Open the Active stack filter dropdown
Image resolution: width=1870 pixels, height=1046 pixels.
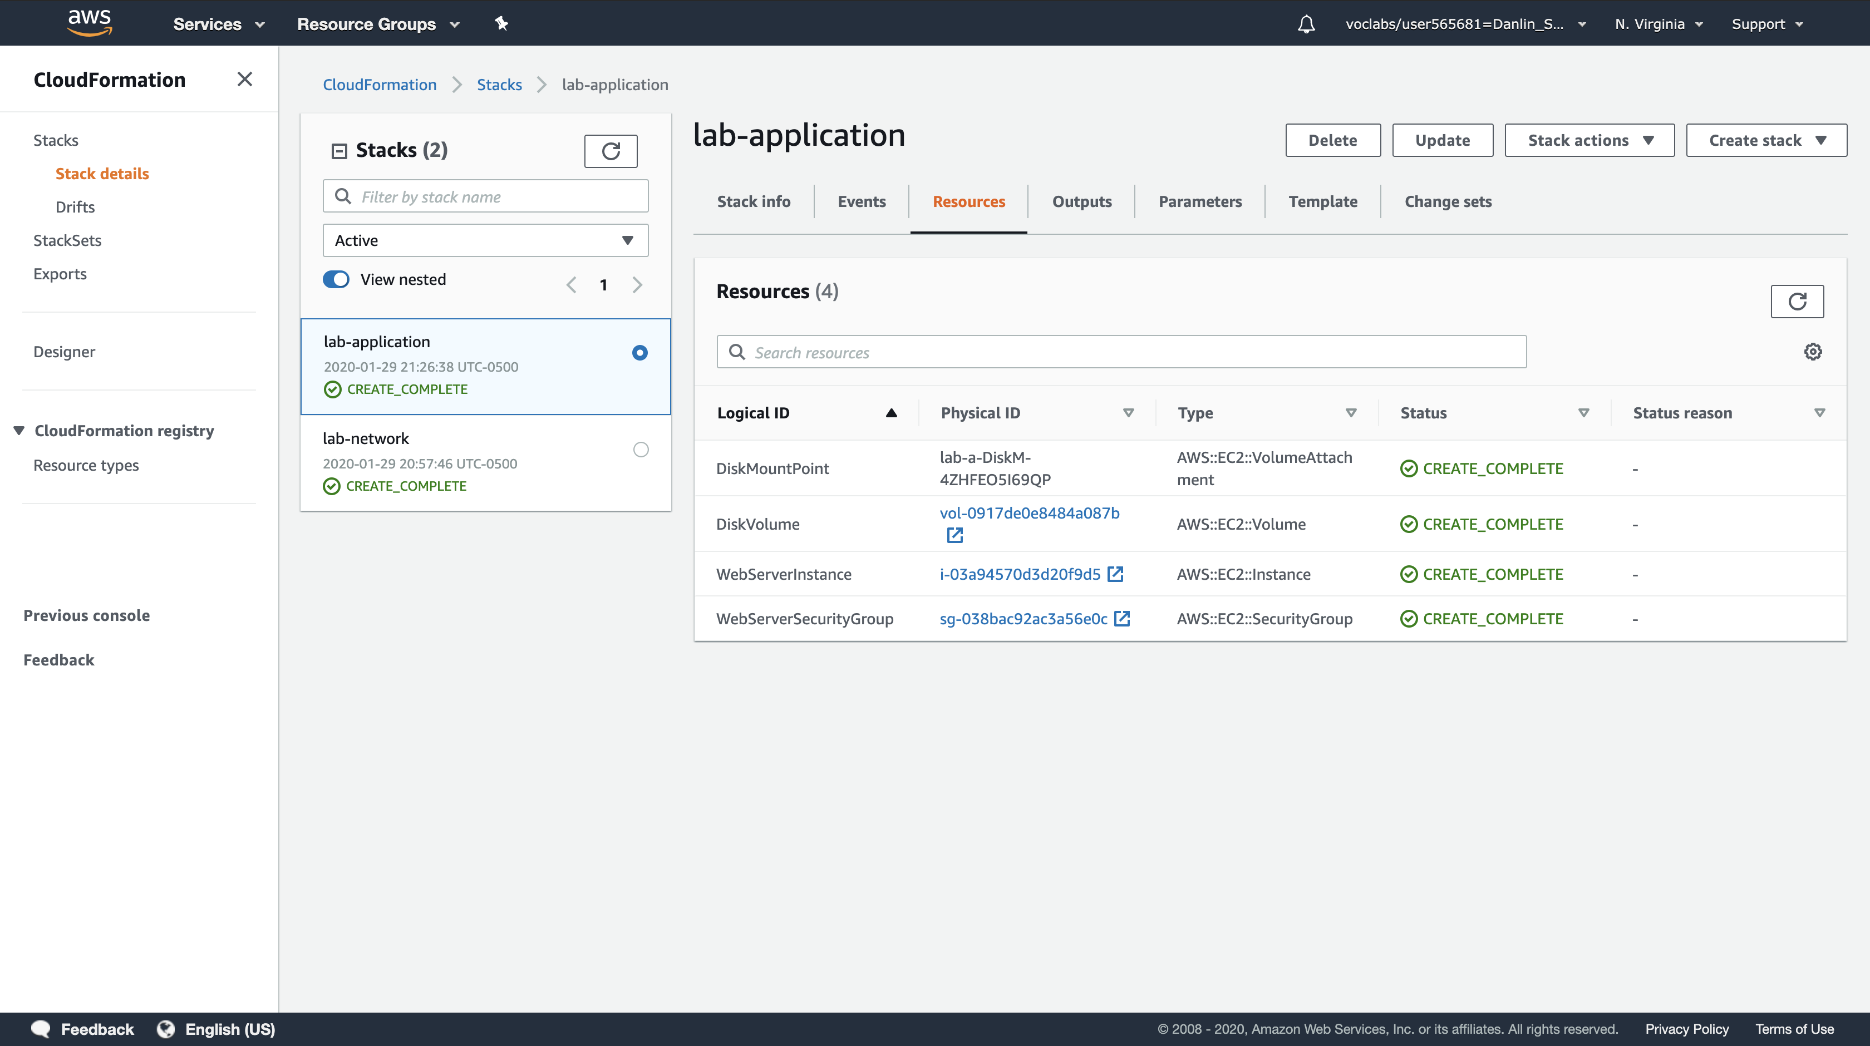(485, 240)
